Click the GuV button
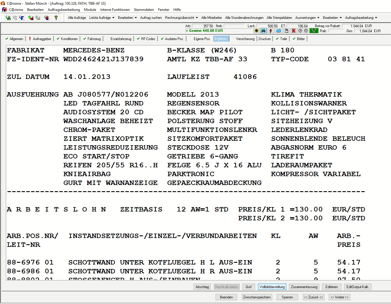Screen dimensions: 391x304 (249, 287)
